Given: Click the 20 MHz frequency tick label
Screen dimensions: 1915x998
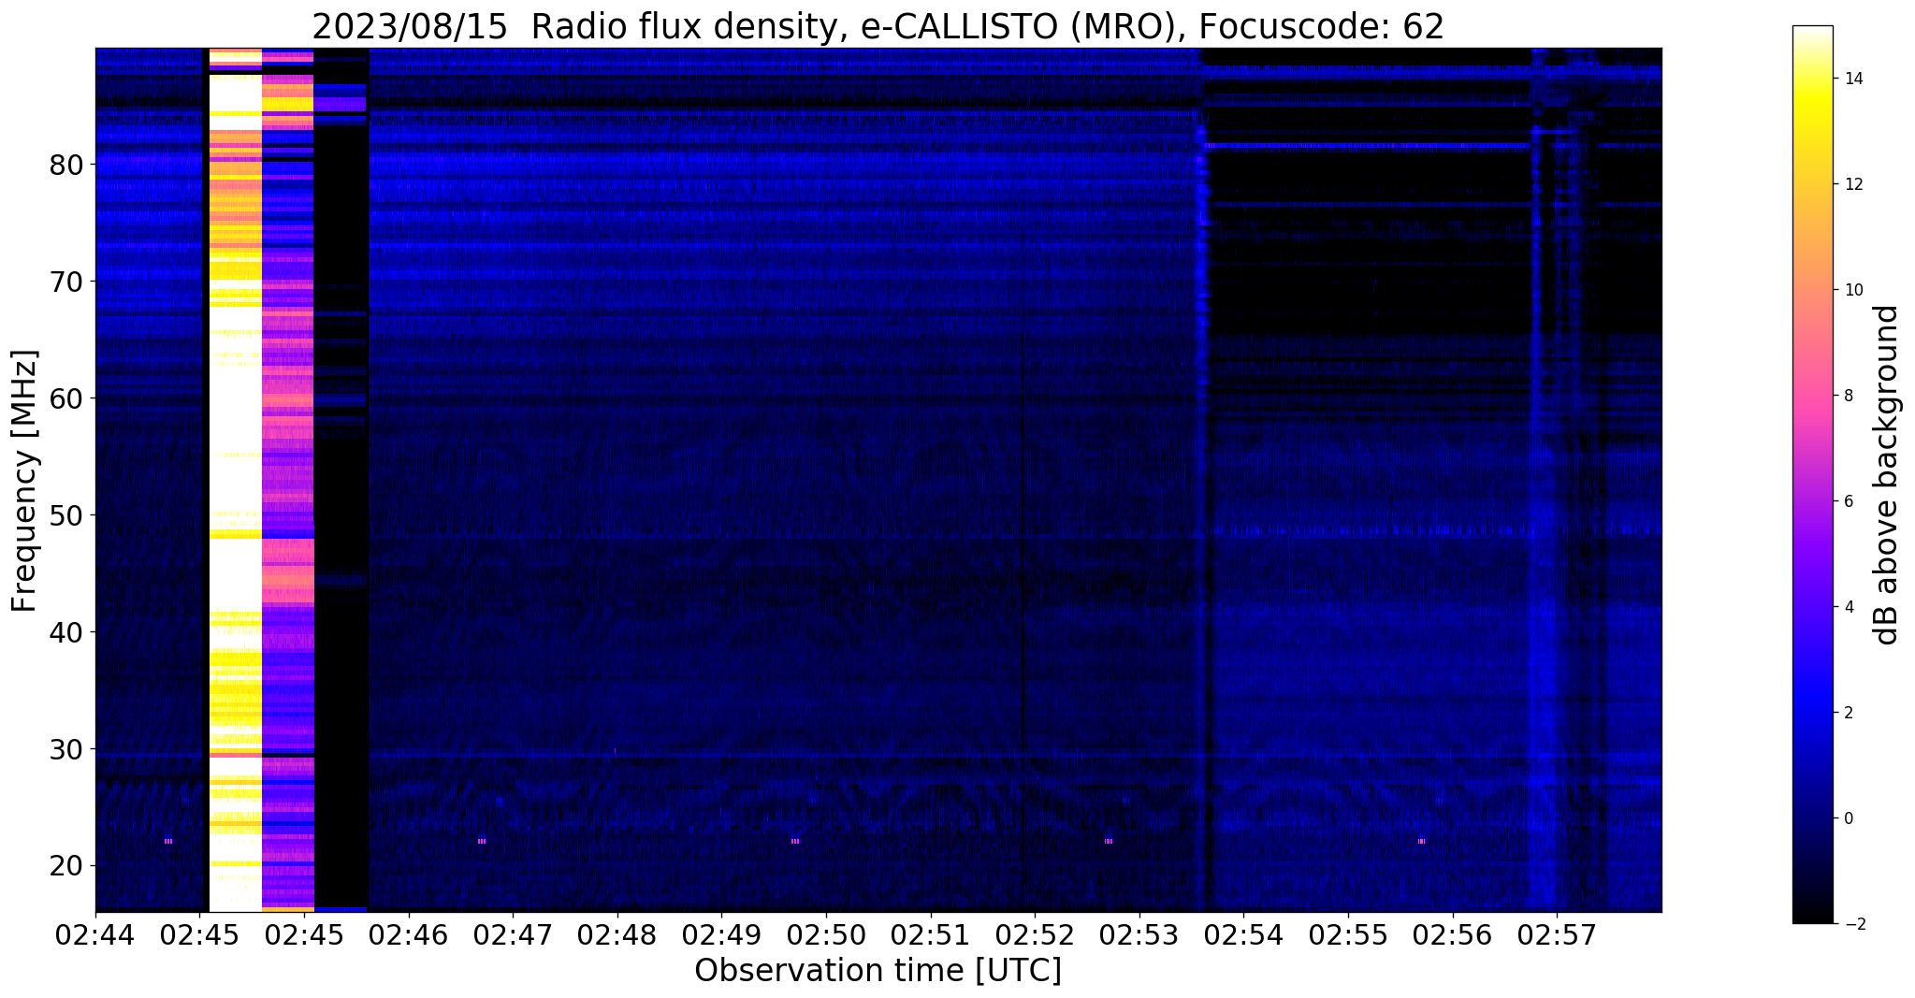Looking at the screenshot, I should pyautogui.click(x=66, y=866).
